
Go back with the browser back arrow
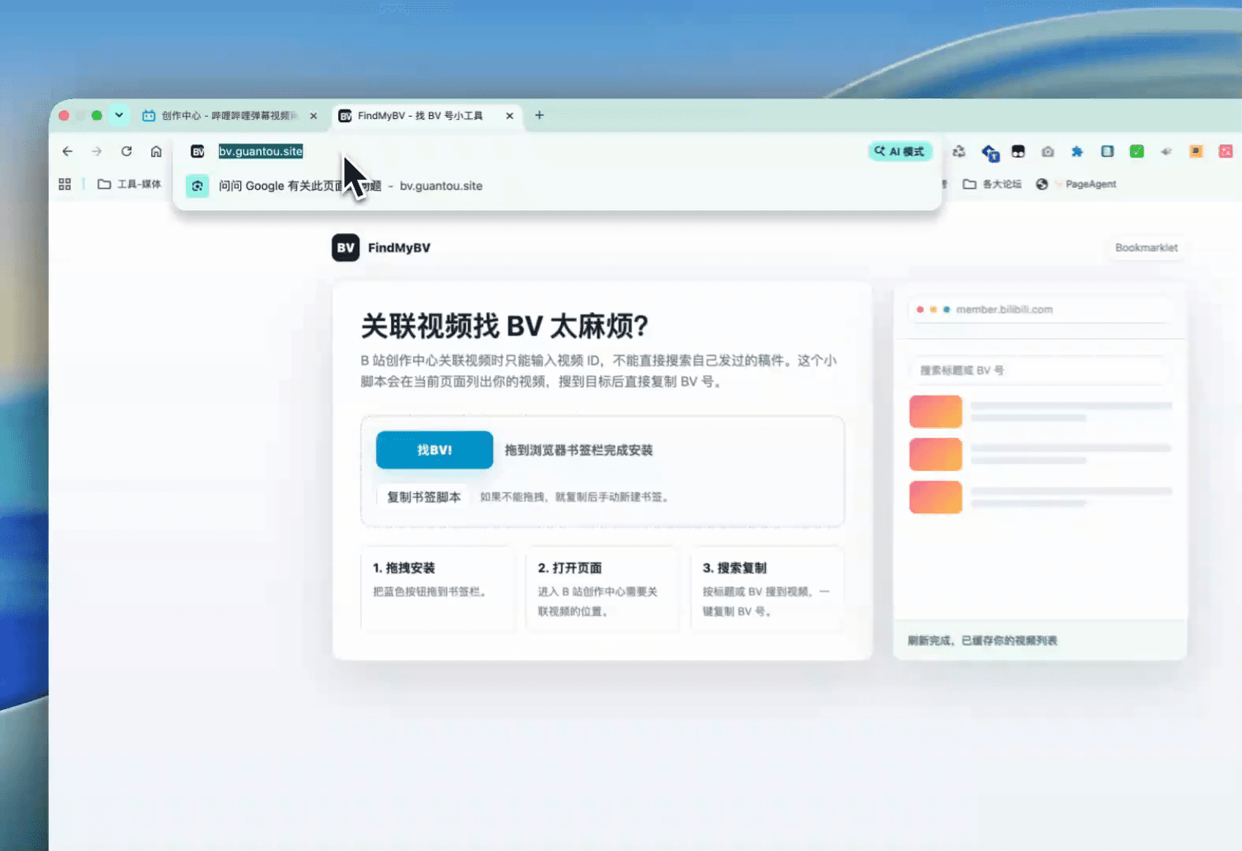pyautogui.click(x=67, y=151)
